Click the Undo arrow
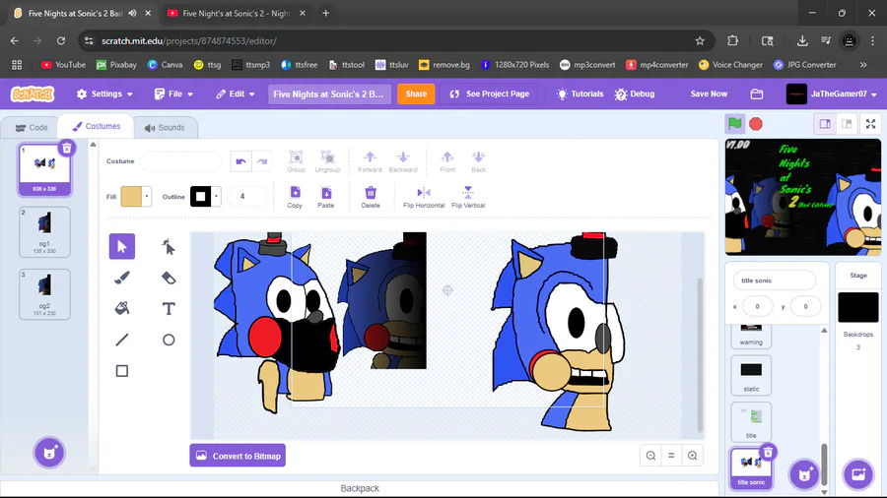Viewport: 887px width, 498px height. click(241, 161)
